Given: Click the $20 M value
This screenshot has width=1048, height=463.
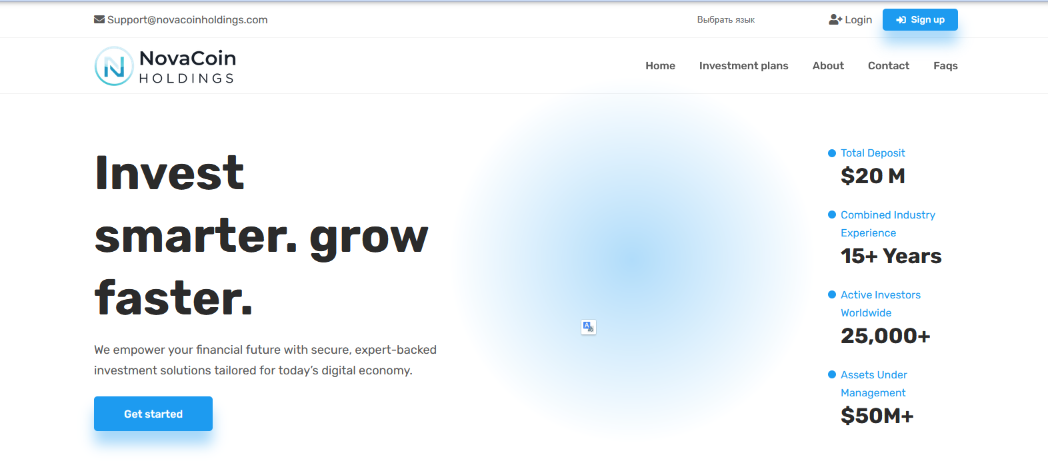Looking at the screenshot, I should [x=873, y=176].
